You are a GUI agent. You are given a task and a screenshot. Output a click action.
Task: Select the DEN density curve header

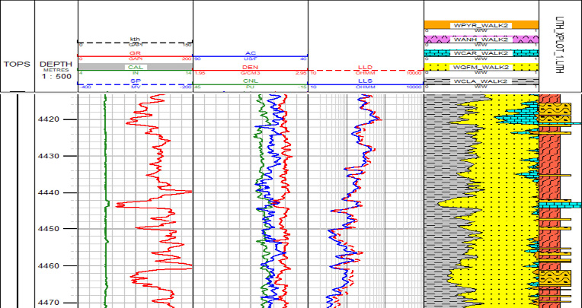(250, 67)
